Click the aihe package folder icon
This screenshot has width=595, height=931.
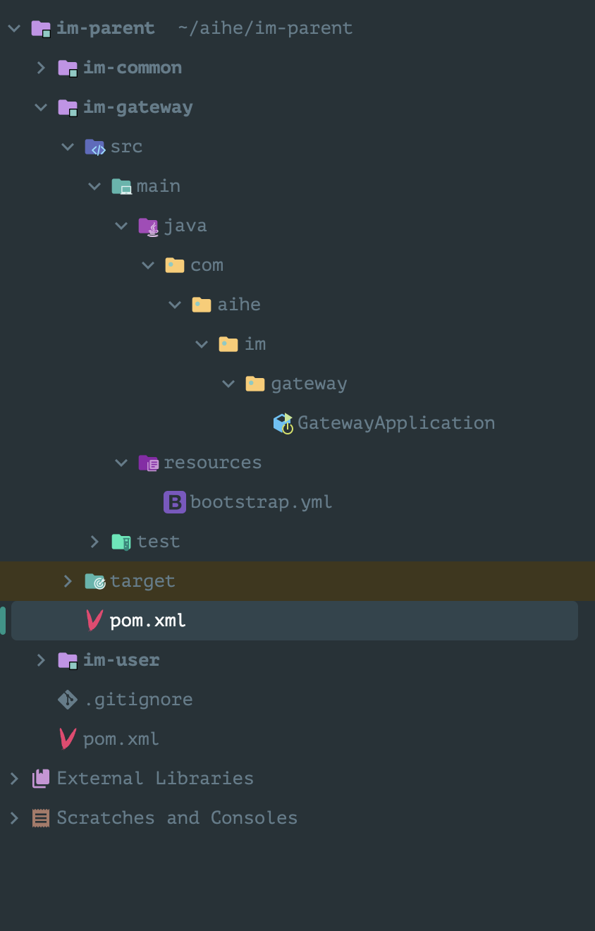coord(202,305)
